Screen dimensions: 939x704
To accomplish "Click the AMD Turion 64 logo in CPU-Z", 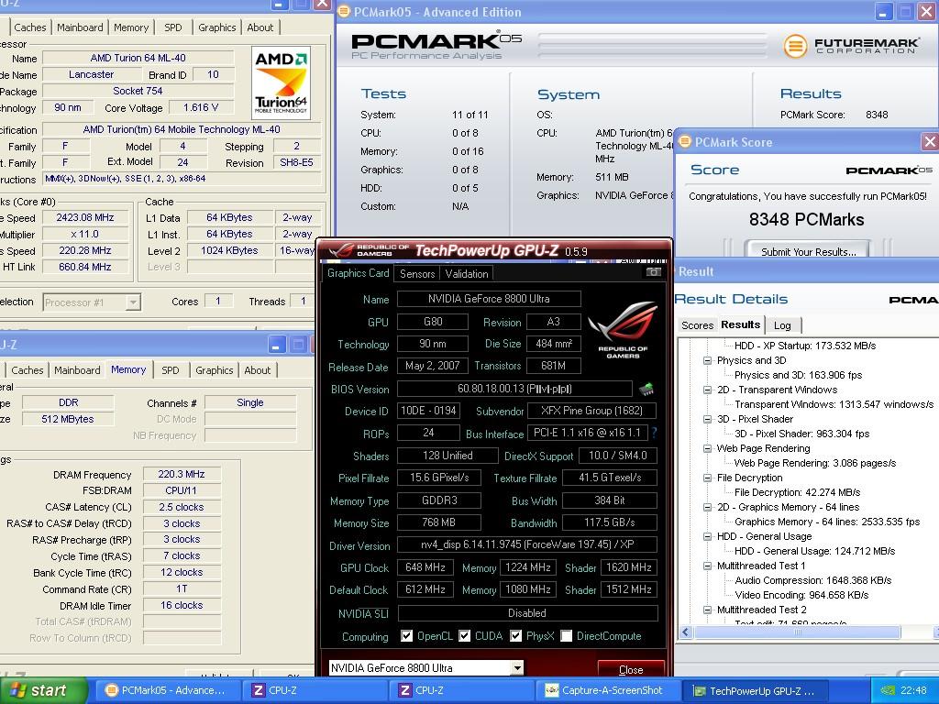I will tap(281, 83).
